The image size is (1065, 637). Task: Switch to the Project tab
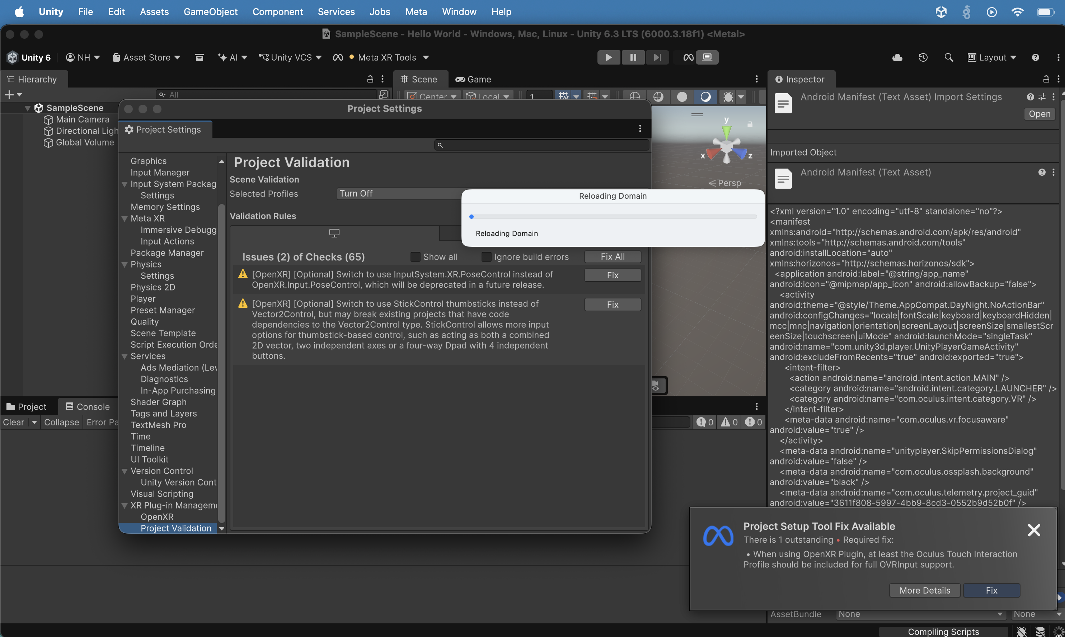26,406
